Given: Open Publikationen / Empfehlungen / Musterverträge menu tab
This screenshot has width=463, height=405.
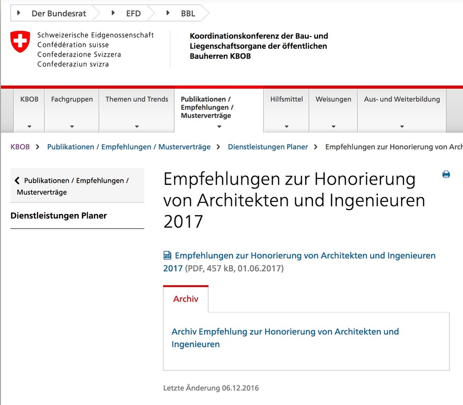Looking at the screenshot, I should pos(219,110).
